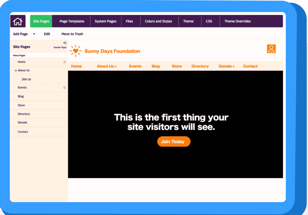Expand the Donate site menu

click(226, 66)
